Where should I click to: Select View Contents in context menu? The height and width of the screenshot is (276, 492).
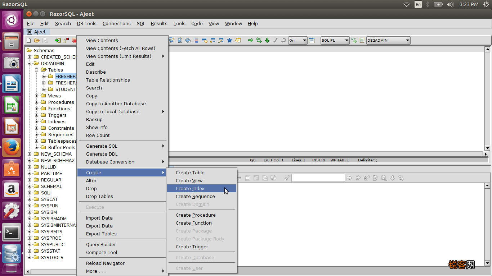[122, 41]
